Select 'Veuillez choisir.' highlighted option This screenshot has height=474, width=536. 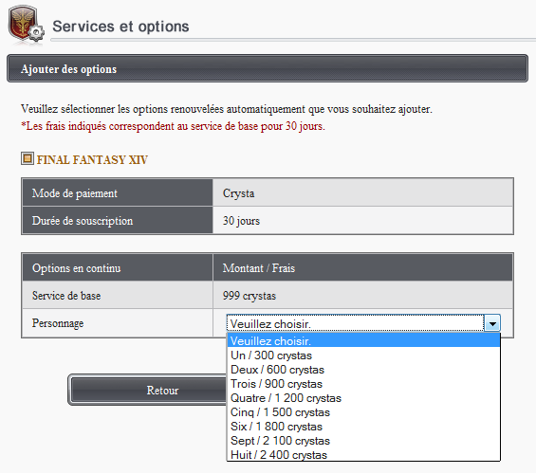(363, 341)
